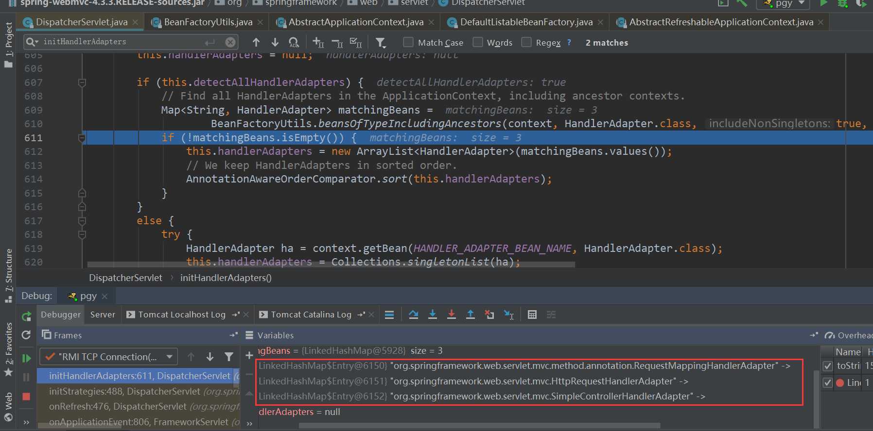Open the pgy run configuration dropdown
Screen dimensions: 873x431
[x=783, y=3]
